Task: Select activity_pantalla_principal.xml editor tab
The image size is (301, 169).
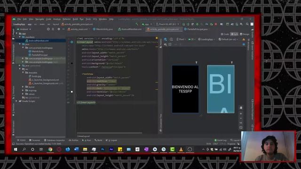Action: (163, 29)
